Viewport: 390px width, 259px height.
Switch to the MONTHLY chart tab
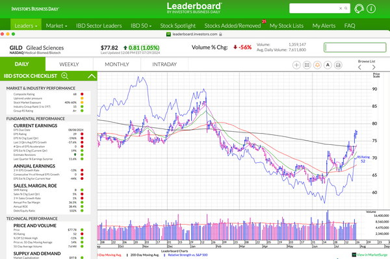point(117,64)
